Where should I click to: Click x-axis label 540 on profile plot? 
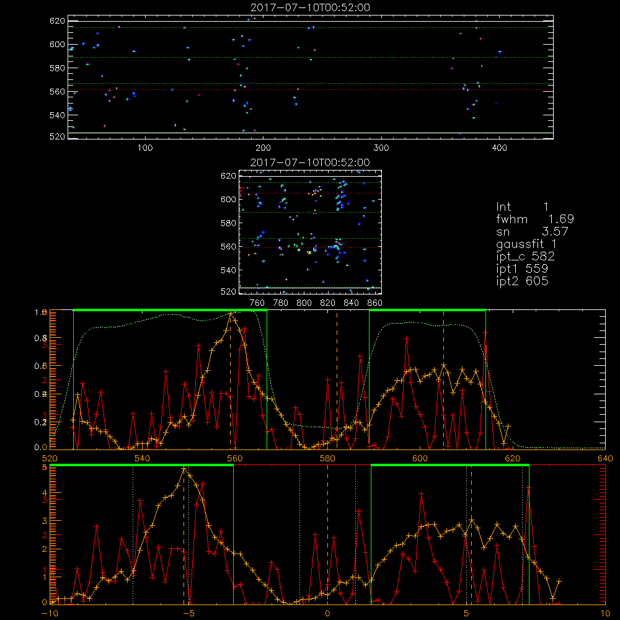(142, 458)
